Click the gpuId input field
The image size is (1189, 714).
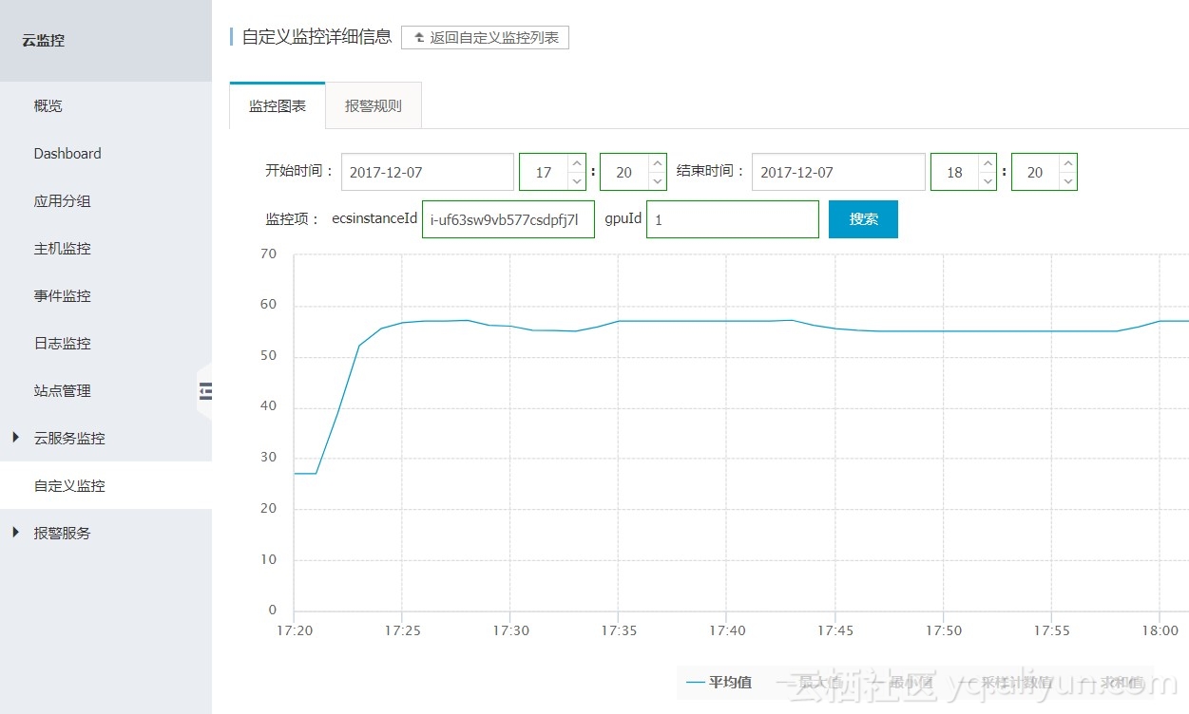[x=733, y=219]
